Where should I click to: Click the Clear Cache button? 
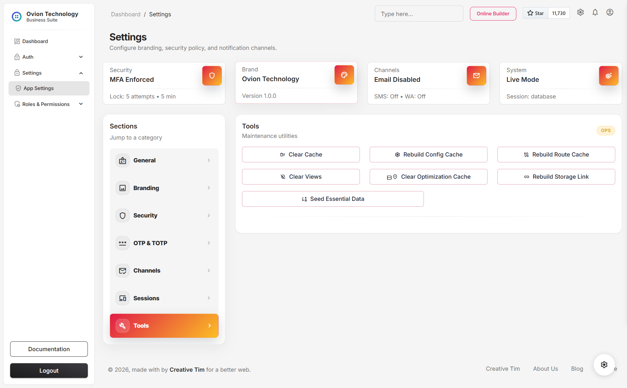point(300,155)
